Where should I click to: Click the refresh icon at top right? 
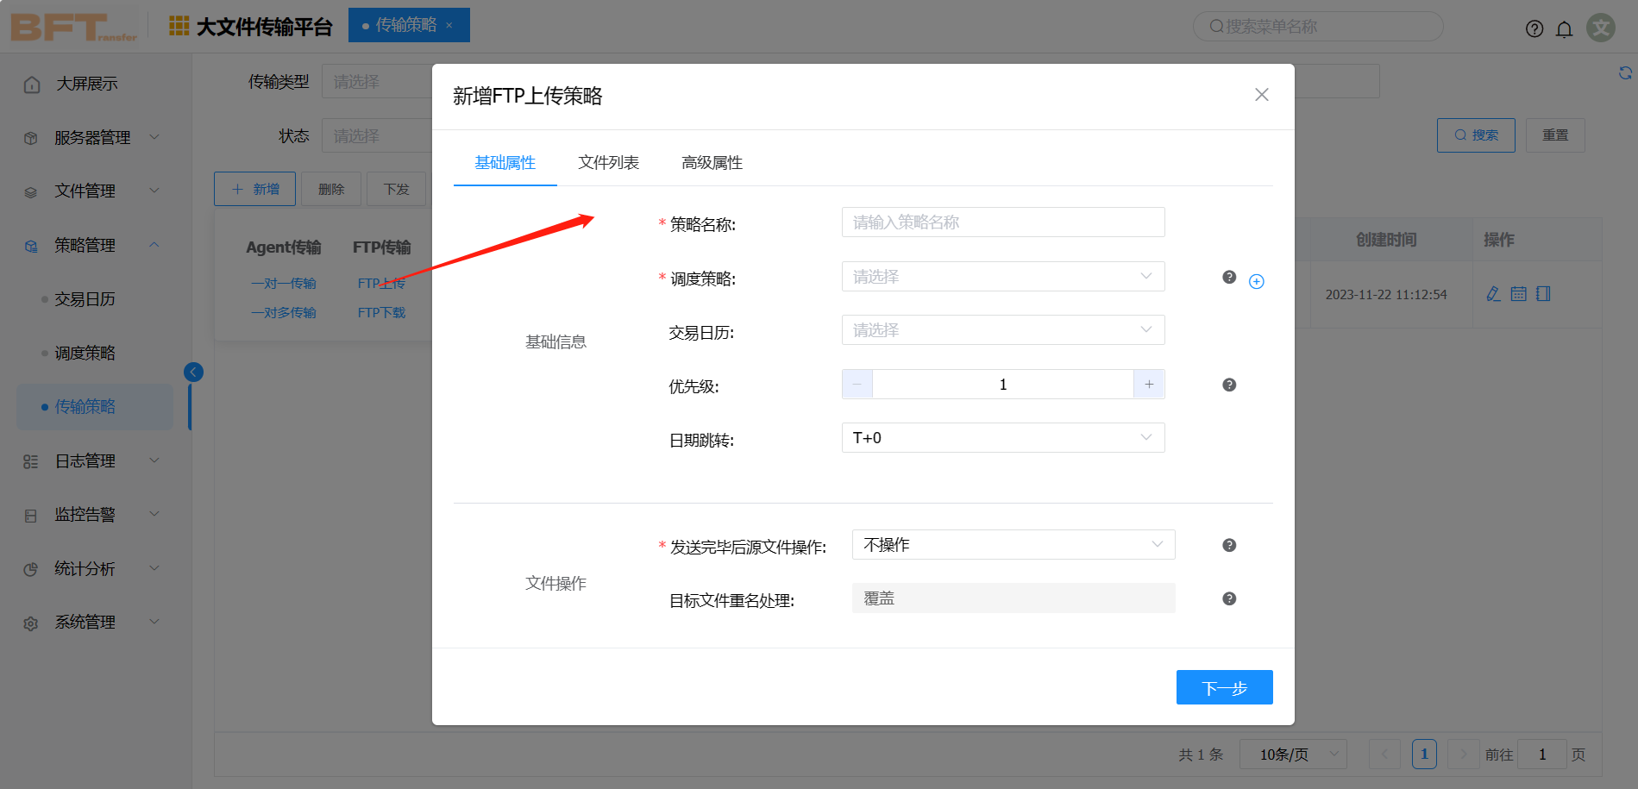pyautogui.click(x=1626, y=72)
